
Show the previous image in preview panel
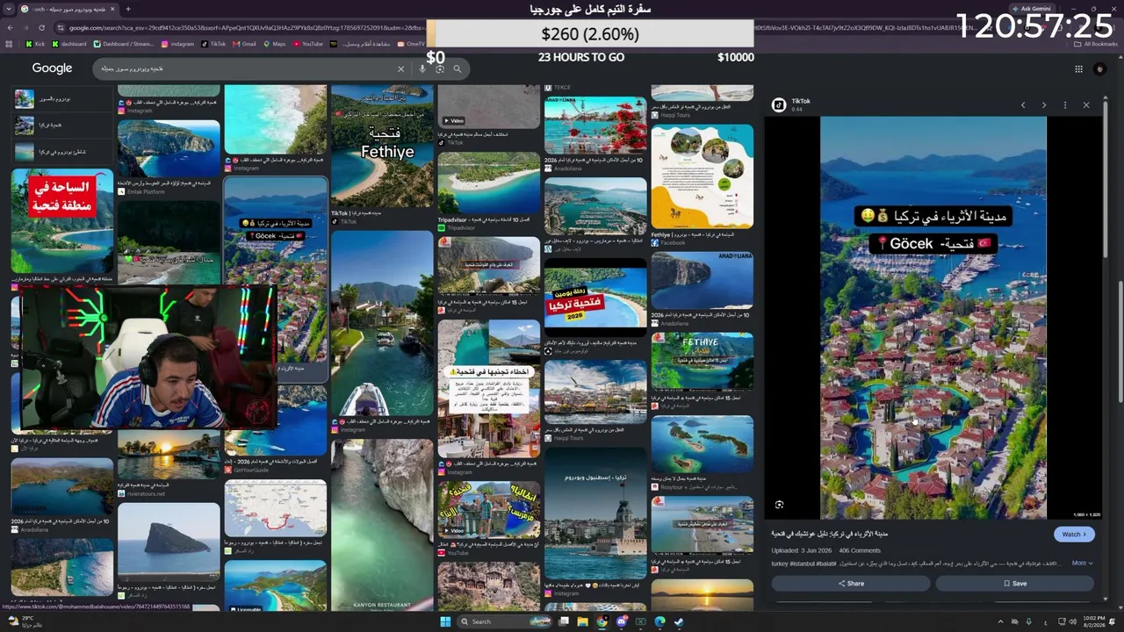click(1023, 105)
